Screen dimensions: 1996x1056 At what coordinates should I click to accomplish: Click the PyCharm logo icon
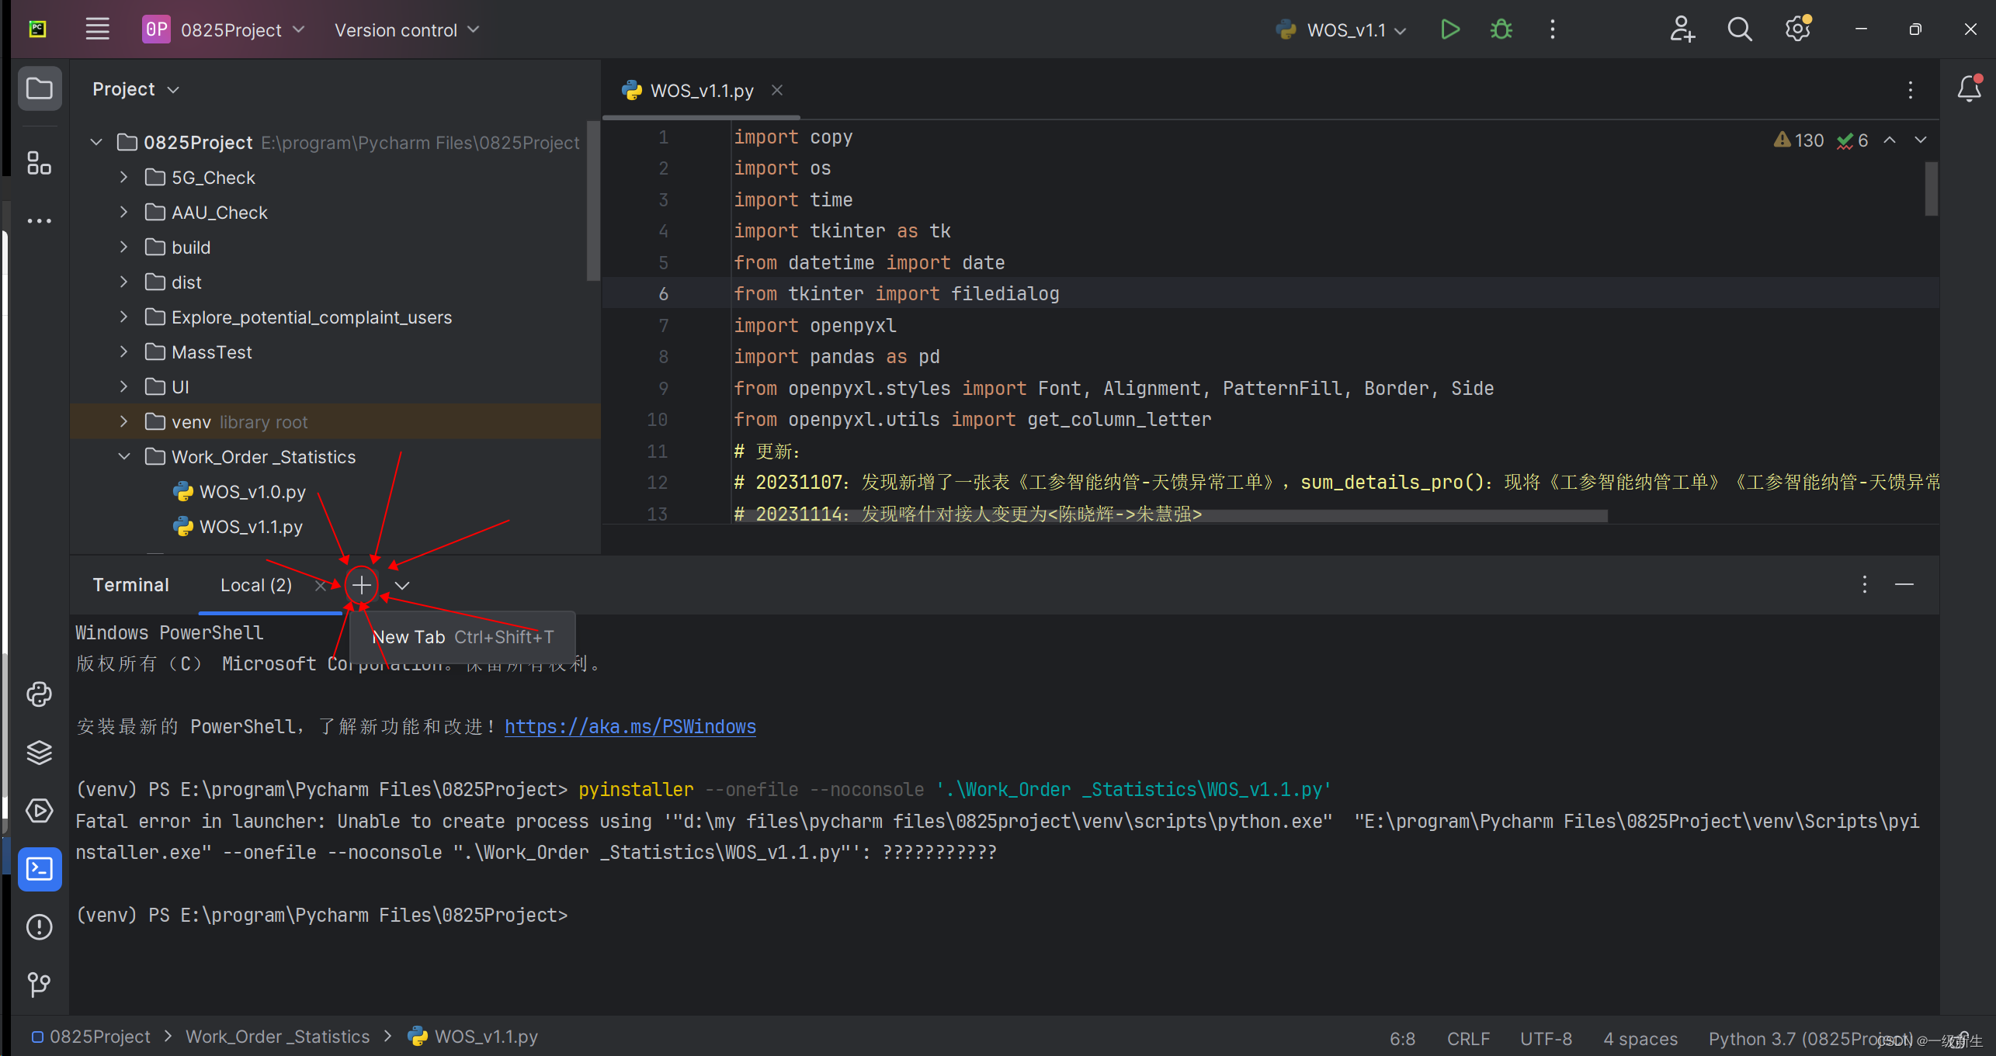pos(37,29)
